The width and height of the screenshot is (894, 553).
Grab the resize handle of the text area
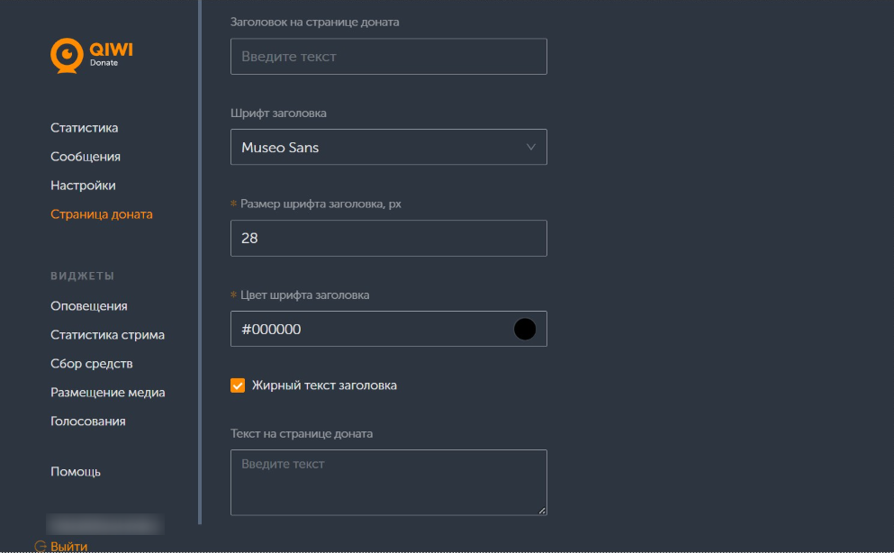[x=542, y=511]
